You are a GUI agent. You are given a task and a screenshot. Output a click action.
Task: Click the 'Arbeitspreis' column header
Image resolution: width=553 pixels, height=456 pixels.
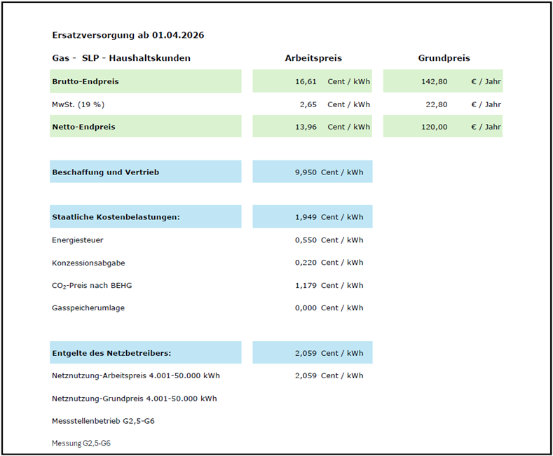(313, 58)
